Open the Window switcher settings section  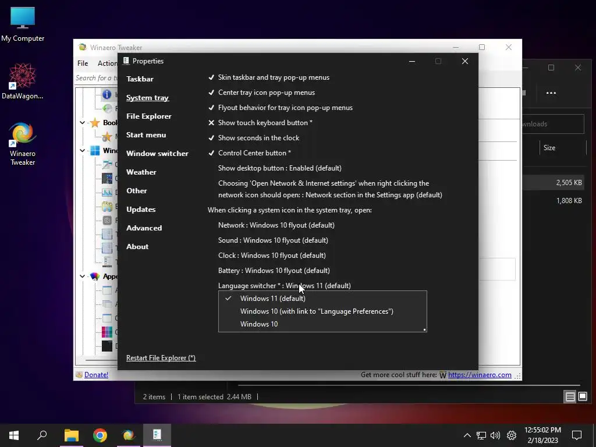click(157, 154)
